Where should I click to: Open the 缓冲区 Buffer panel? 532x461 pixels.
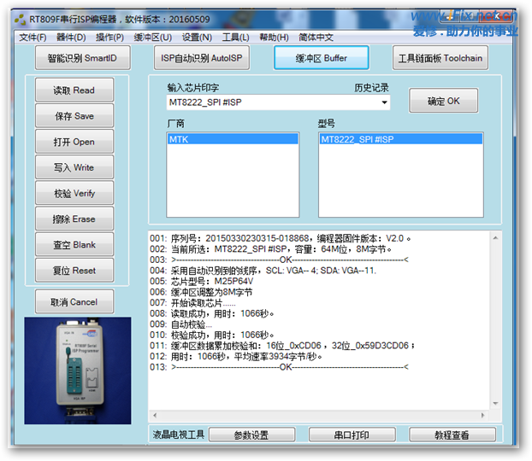click(x=322, y=58)
